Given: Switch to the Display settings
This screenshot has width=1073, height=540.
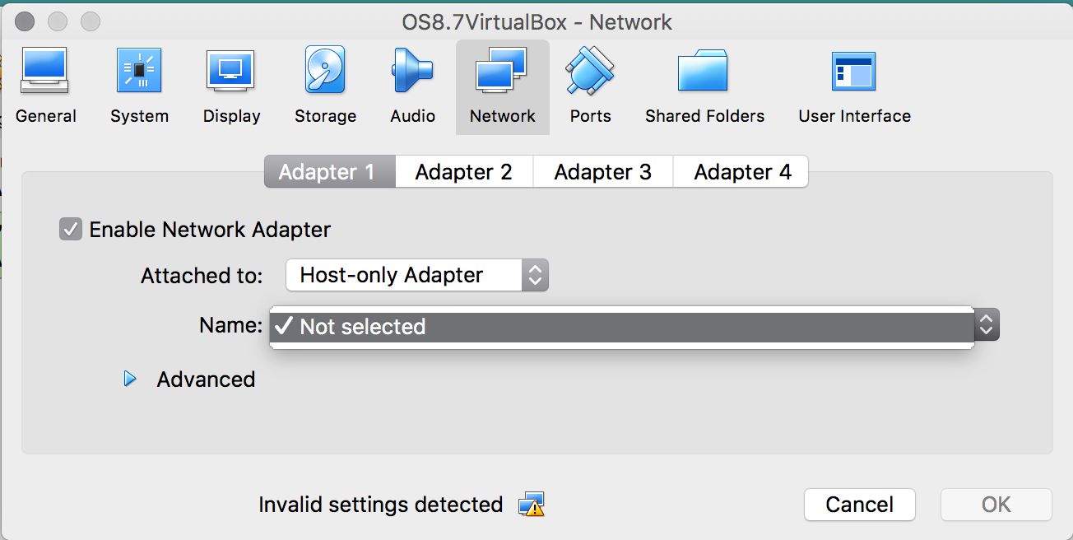Looking at the screenshot, I should 232,86.
